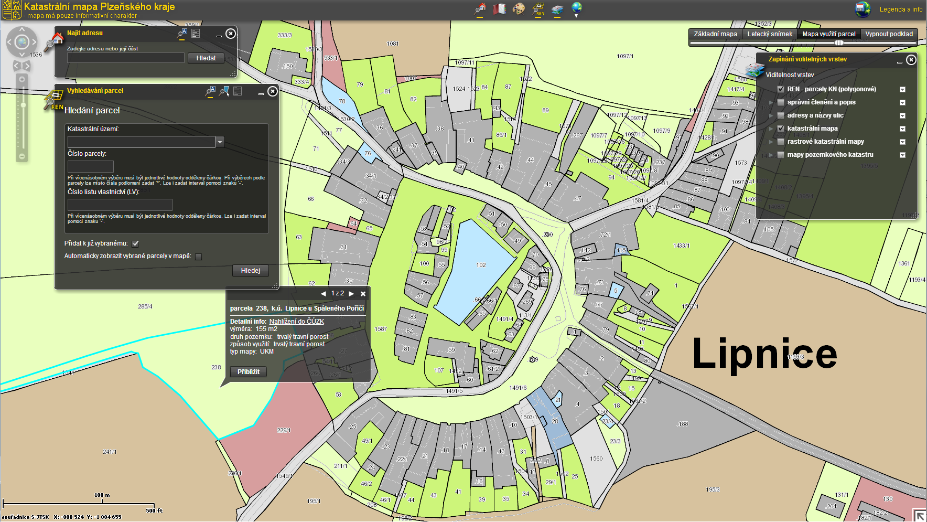Click the address input field

(x=126, y=58)
